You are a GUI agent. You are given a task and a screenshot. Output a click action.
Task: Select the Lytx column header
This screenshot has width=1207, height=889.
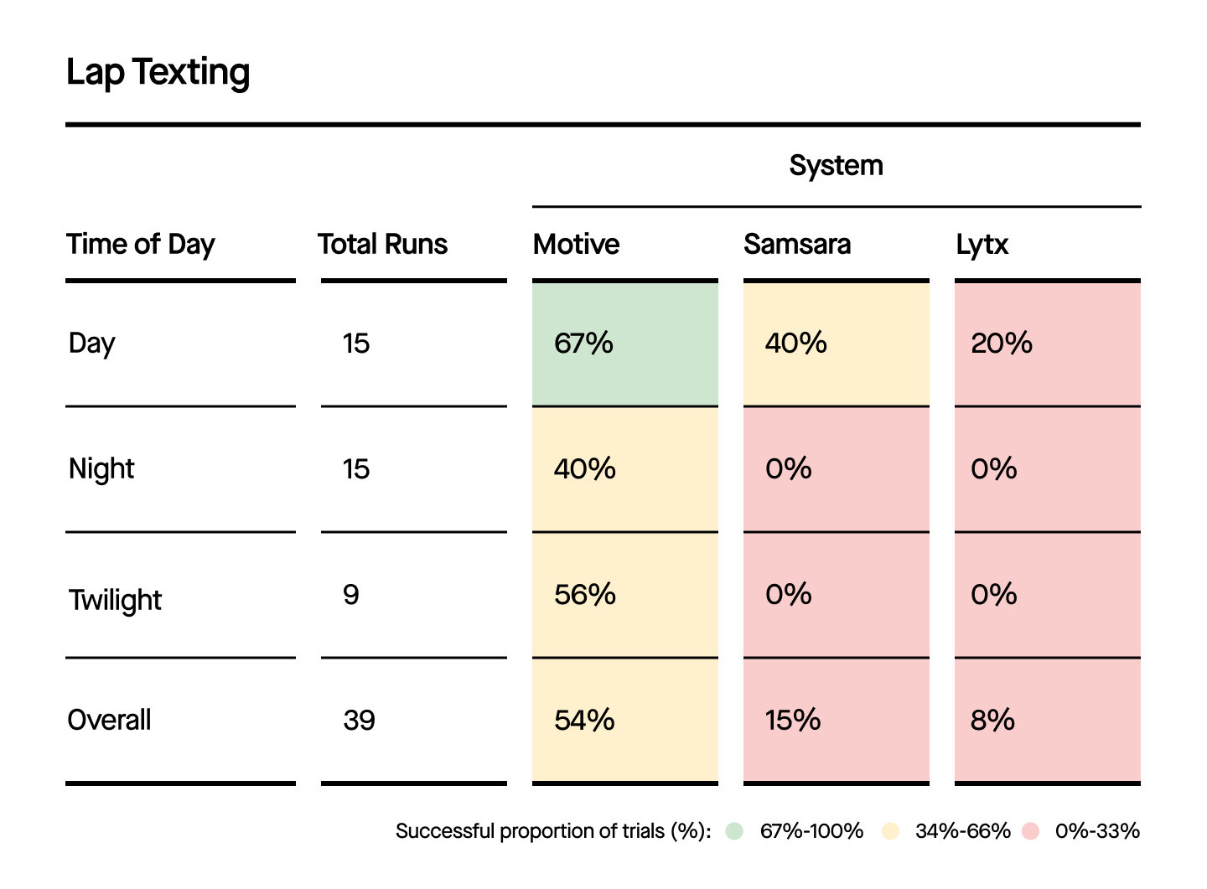982,244
